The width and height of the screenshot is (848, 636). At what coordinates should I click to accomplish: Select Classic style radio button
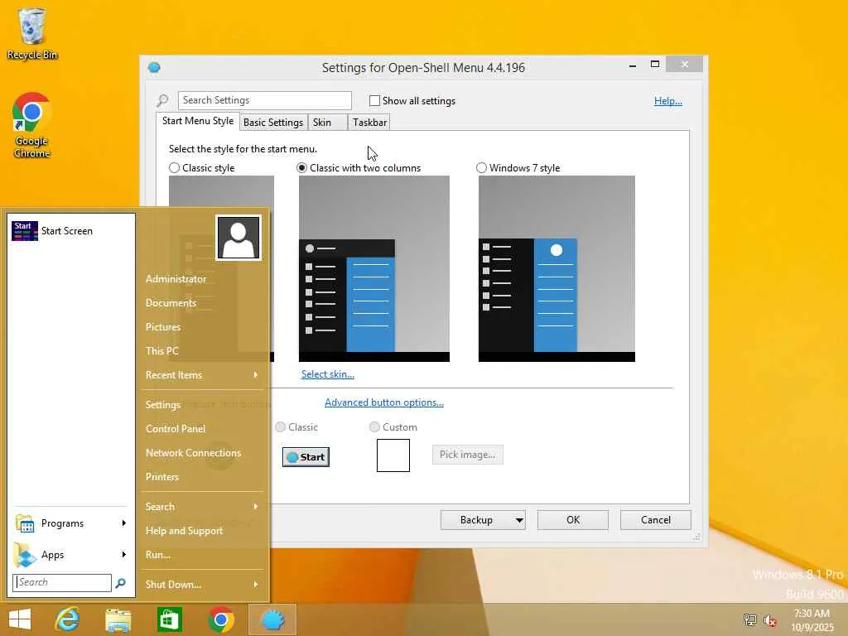[174, 167]
